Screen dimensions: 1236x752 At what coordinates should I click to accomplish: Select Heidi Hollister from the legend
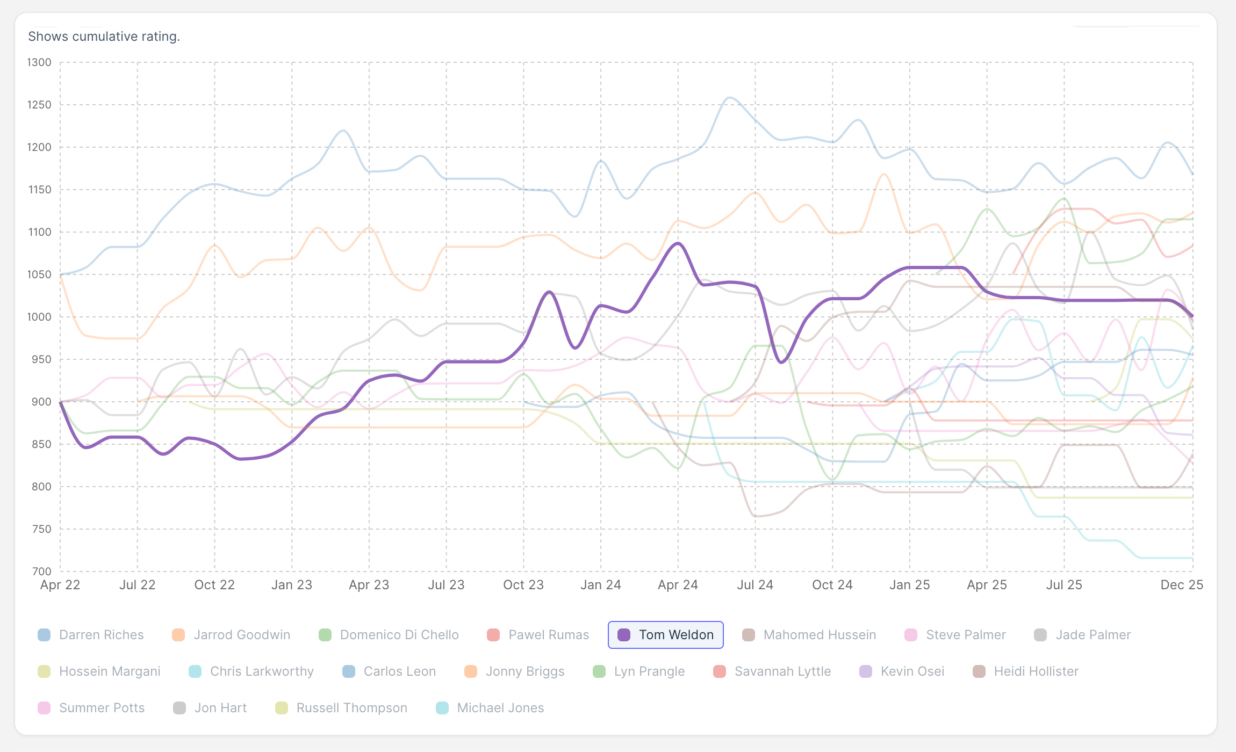click(1025, 671)
